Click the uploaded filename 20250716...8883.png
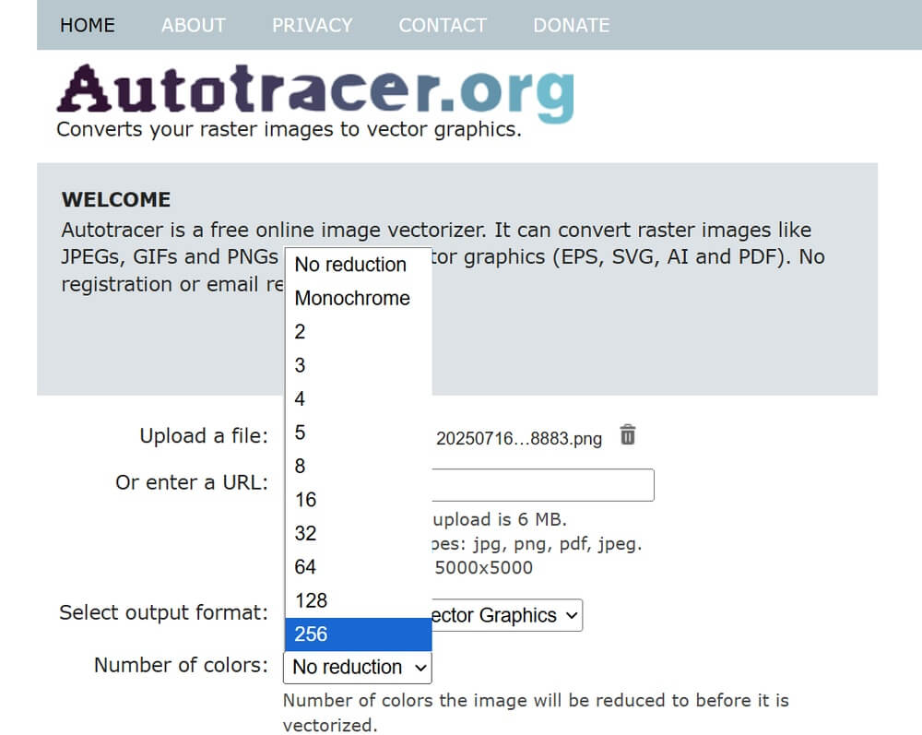Viewport: 922px width, 735px height. pos(518,439)
